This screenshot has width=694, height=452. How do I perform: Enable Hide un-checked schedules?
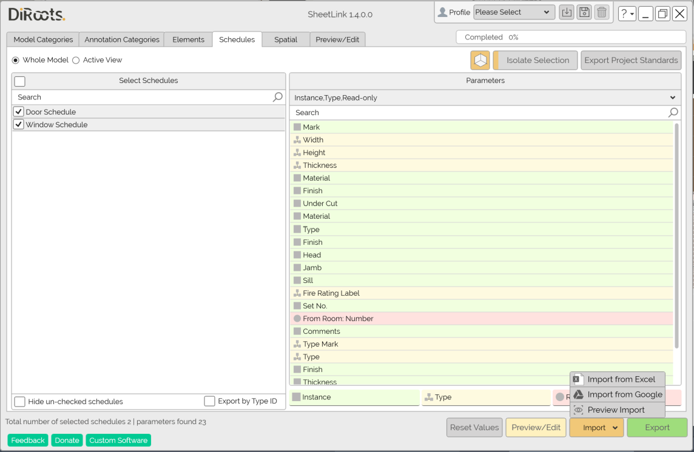click(x=19, y=400)
